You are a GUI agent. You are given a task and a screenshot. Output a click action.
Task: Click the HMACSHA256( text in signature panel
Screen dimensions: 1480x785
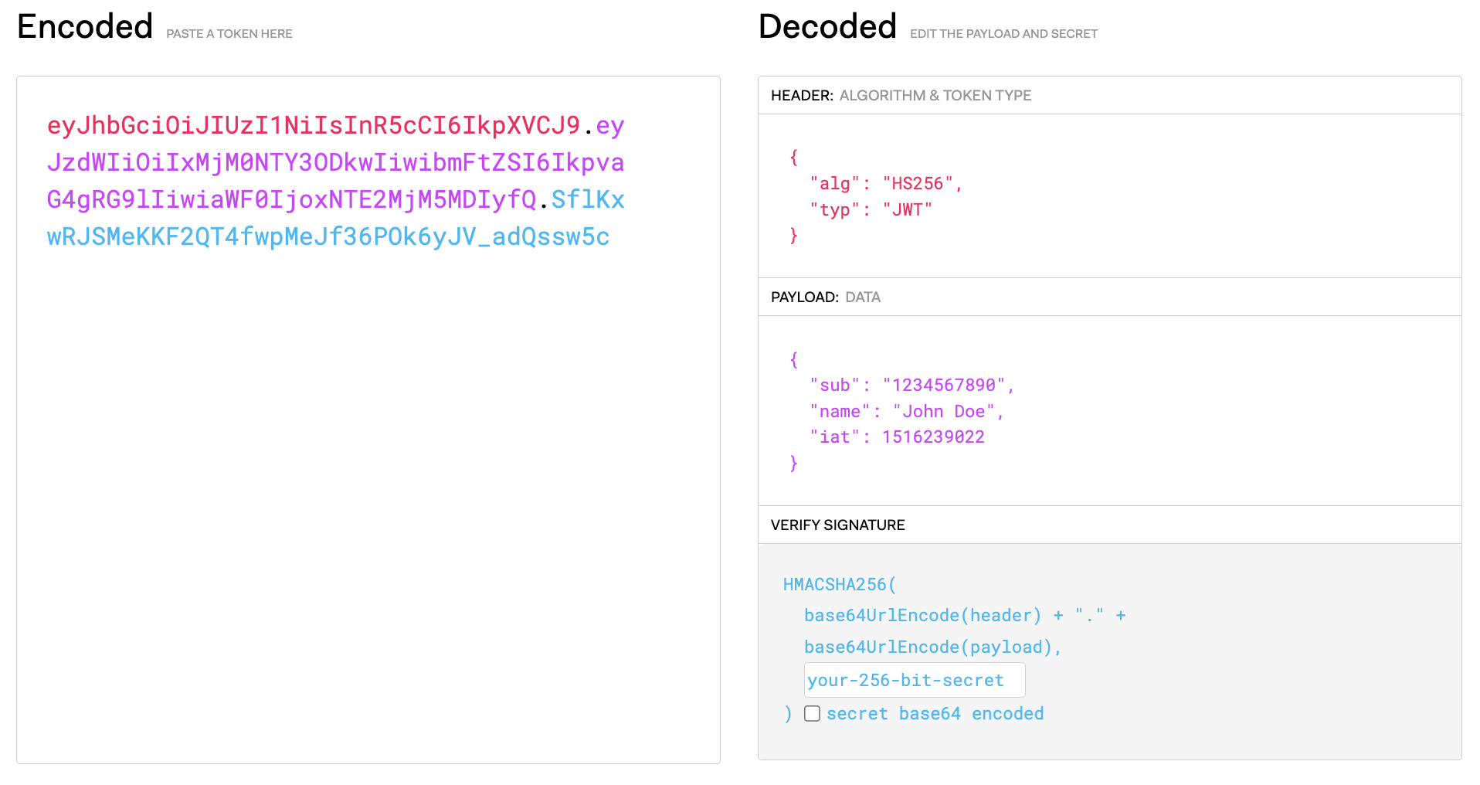coord(840,584)
